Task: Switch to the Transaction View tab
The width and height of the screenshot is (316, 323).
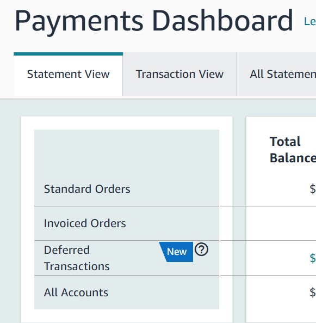Action: (179, 74)
